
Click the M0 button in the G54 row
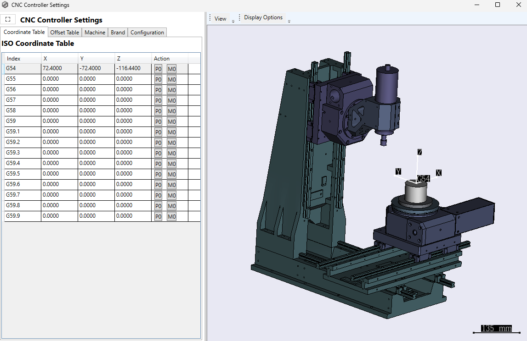[171, 69]
